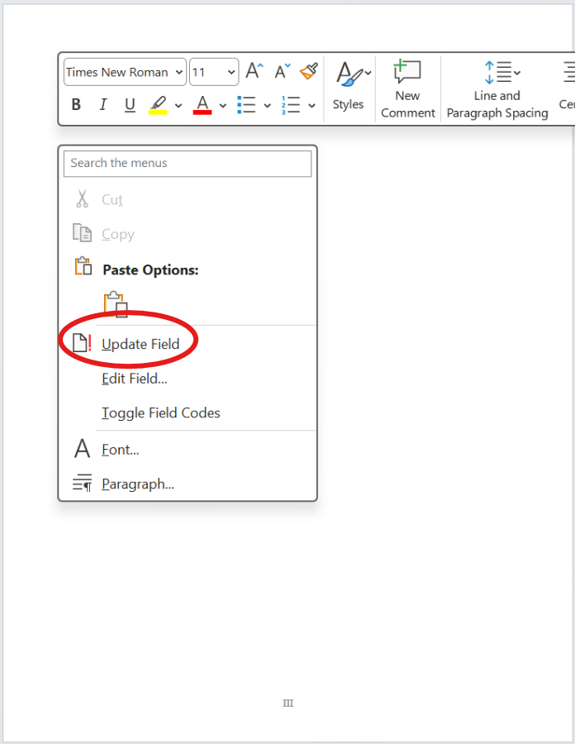Choose Update Field from context menu
The width and height of the screenshot is (575, 744).
point(188,344)
